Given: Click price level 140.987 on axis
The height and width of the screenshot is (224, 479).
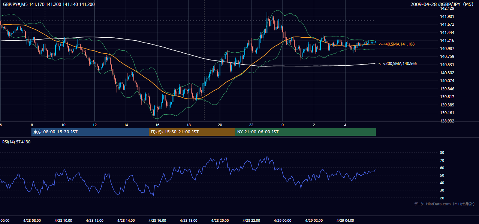Looking at the screenshot, I should 447,49.
